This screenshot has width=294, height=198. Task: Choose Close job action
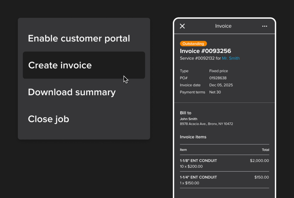48,119
